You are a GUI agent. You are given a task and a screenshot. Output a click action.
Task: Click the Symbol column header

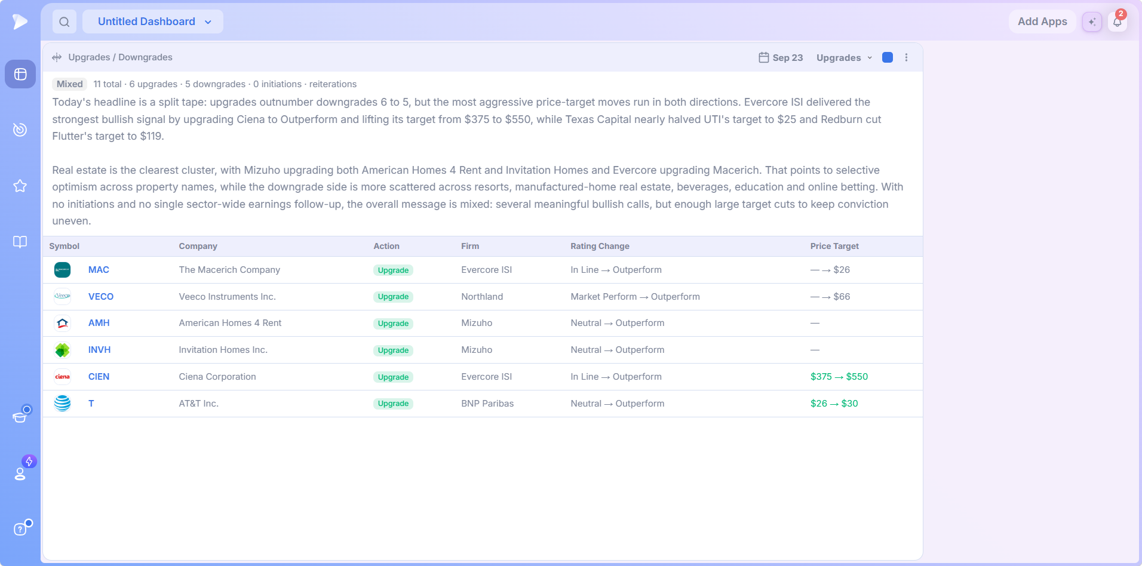click(65, 246)
